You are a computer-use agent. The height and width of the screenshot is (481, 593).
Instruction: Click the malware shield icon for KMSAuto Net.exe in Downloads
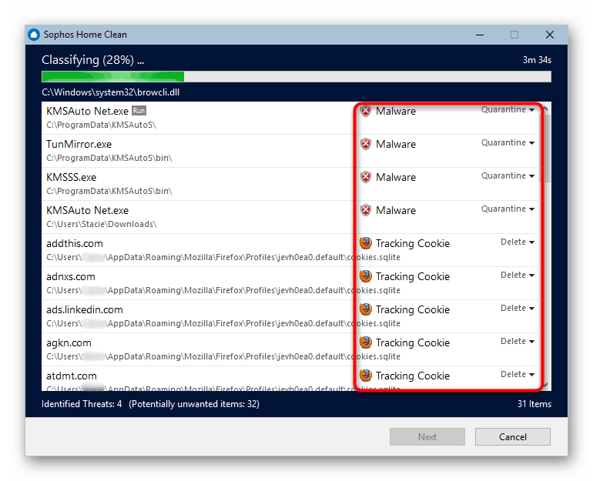[x=366, y=210]
